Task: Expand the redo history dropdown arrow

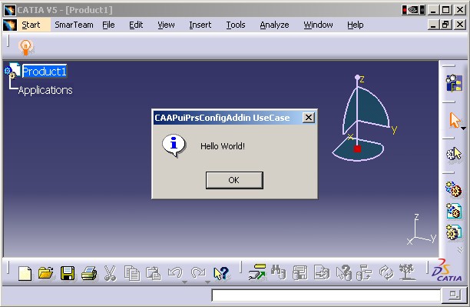Action: pos(207,282)
